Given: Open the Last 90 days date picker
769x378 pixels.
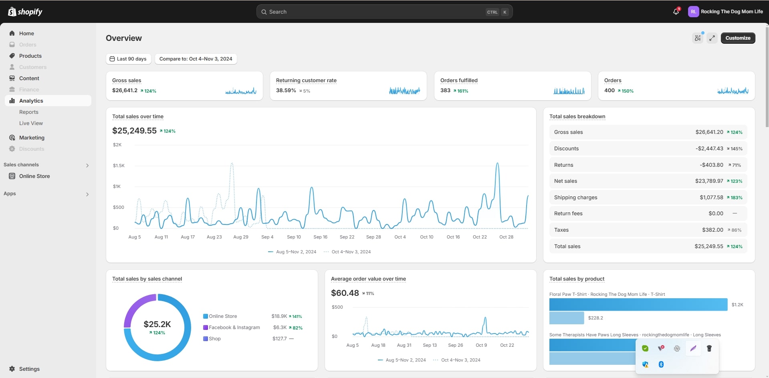Looking at the screenshot, I should tap(128, 59).
